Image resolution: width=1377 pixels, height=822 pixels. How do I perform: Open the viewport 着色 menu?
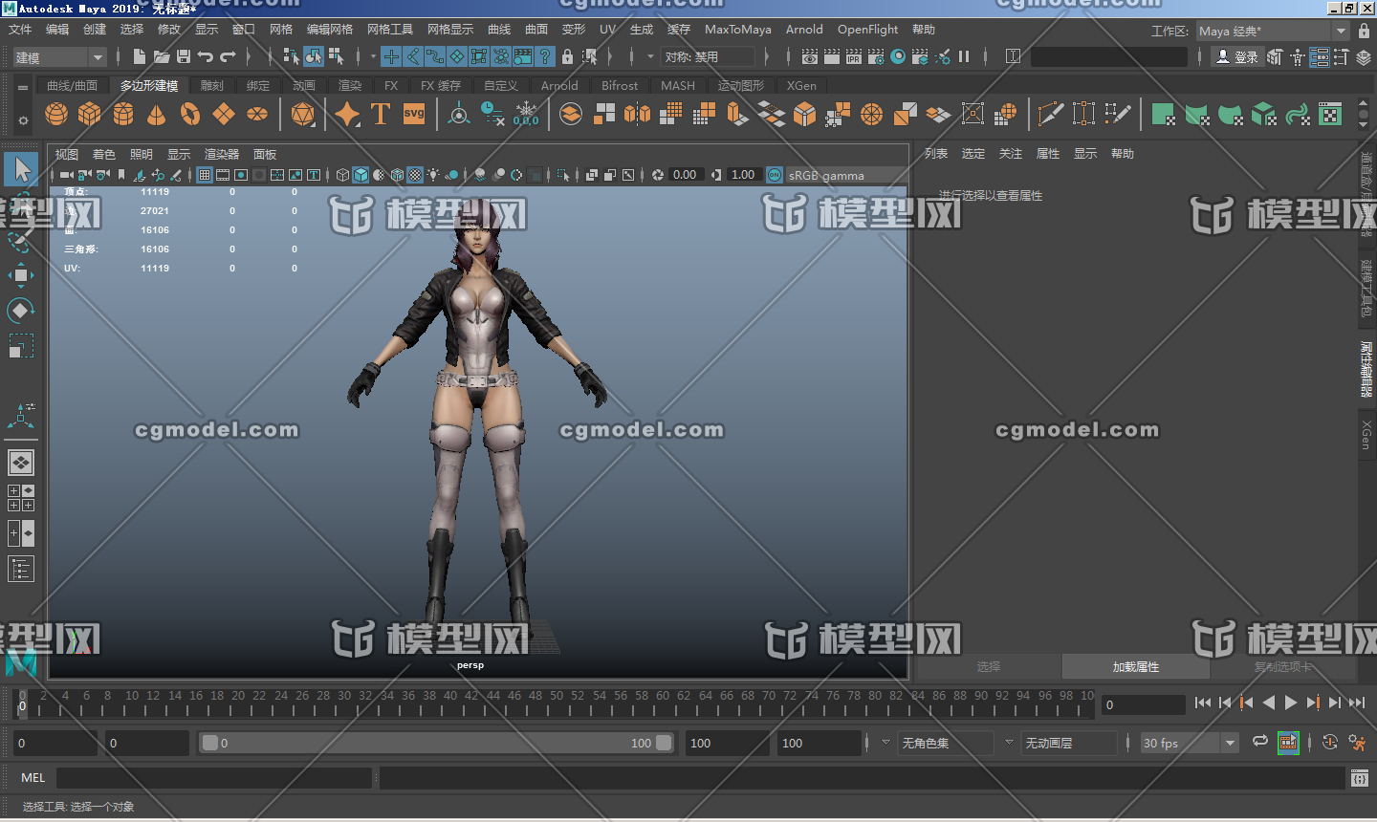tap(103, 154)
